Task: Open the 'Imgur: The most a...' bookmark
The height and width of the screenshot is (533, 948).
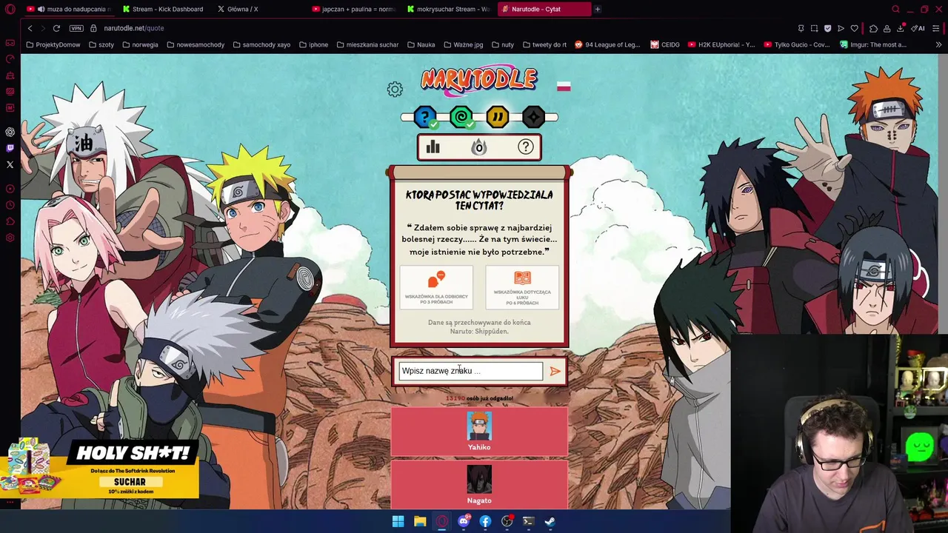Action: (873, 44)
